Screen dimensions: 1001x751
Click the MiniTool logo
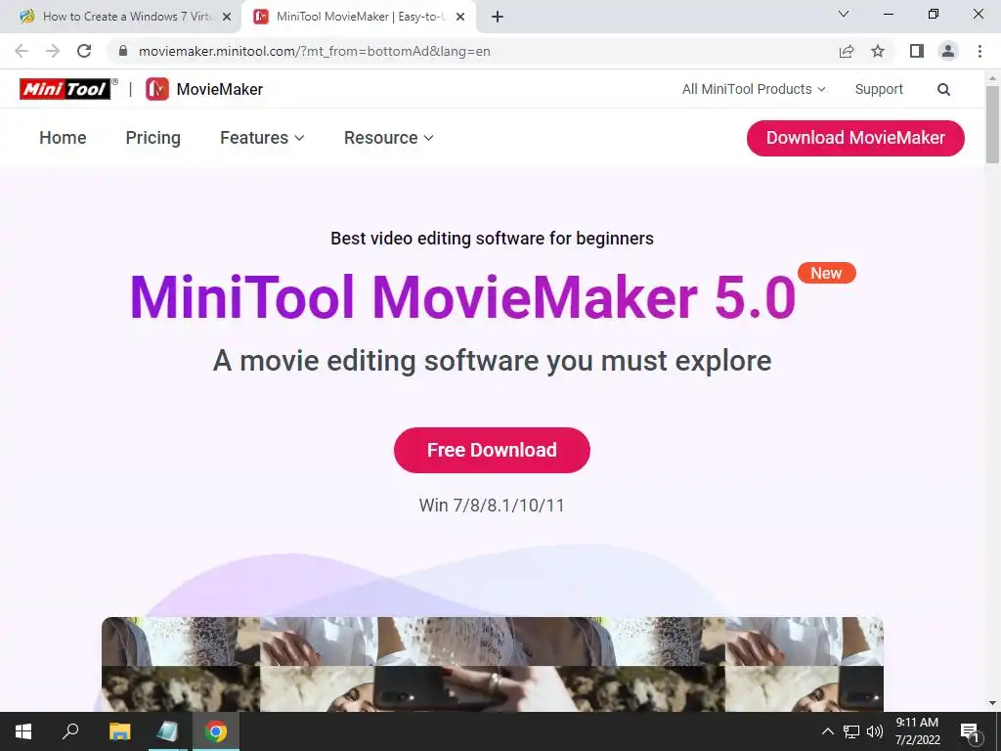pos(67,89)
